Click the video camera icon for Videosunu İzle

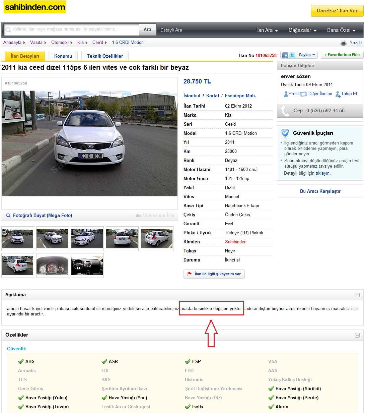138,216
